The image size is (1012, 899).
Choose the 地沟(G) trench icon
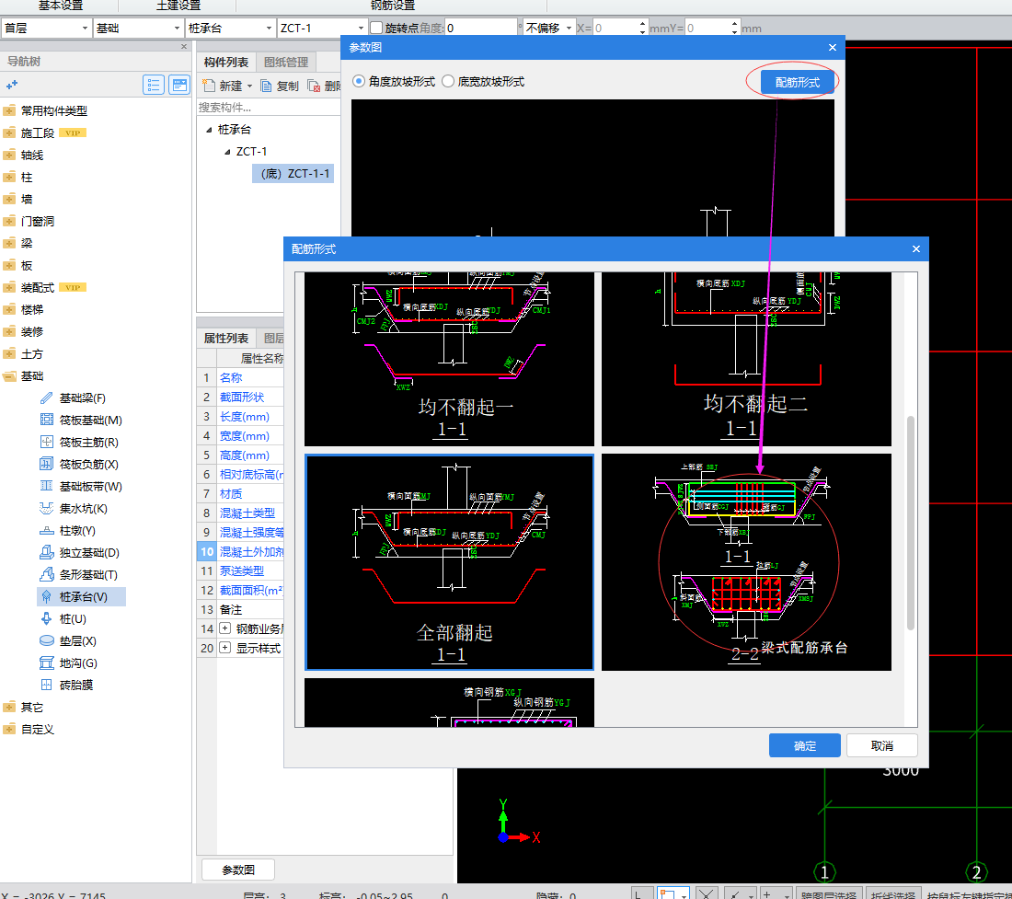(47, 663)
